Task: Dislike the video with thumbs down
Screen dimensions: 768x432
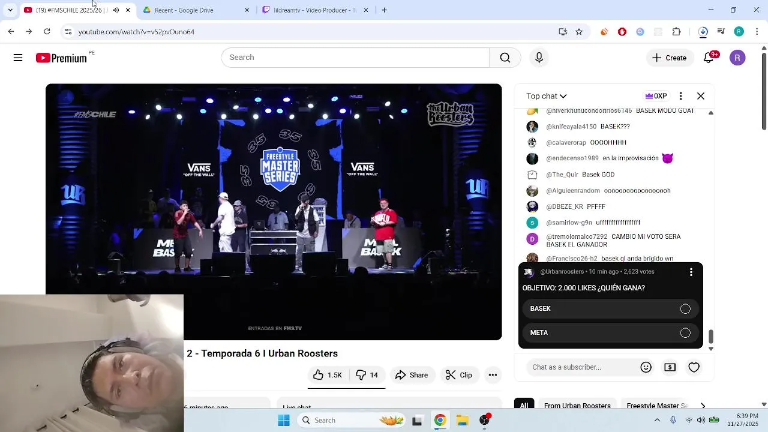Action: (367, 375)
